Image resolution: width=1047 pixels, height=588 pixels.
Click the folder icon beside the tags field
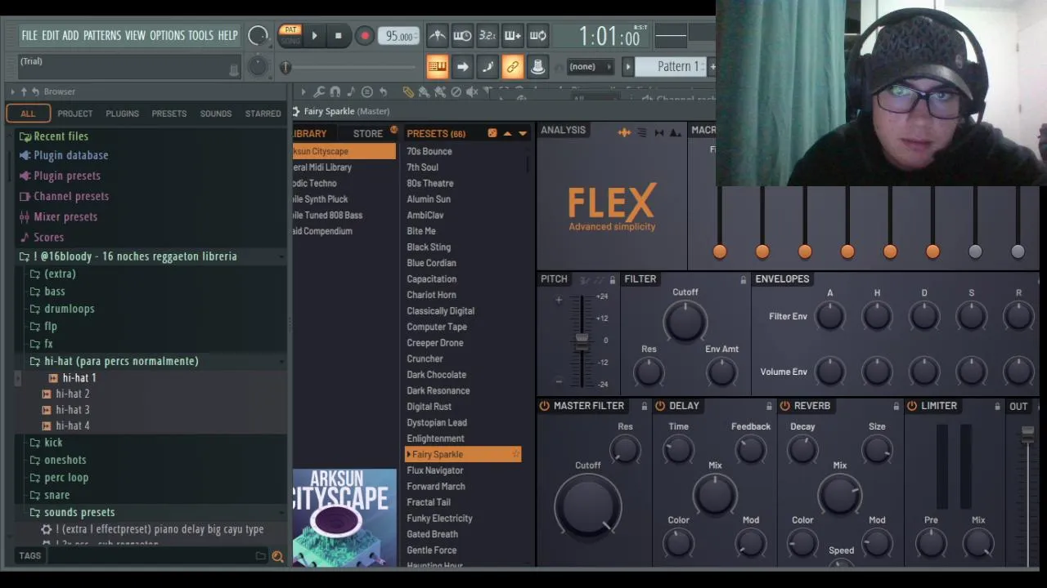click(260, 556)
